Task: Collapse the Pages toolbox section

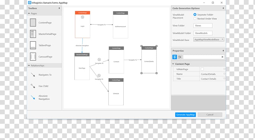Action: coord(29,14)
